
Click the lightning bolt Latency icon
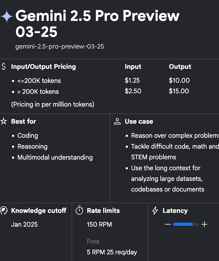tap(155, 211)
